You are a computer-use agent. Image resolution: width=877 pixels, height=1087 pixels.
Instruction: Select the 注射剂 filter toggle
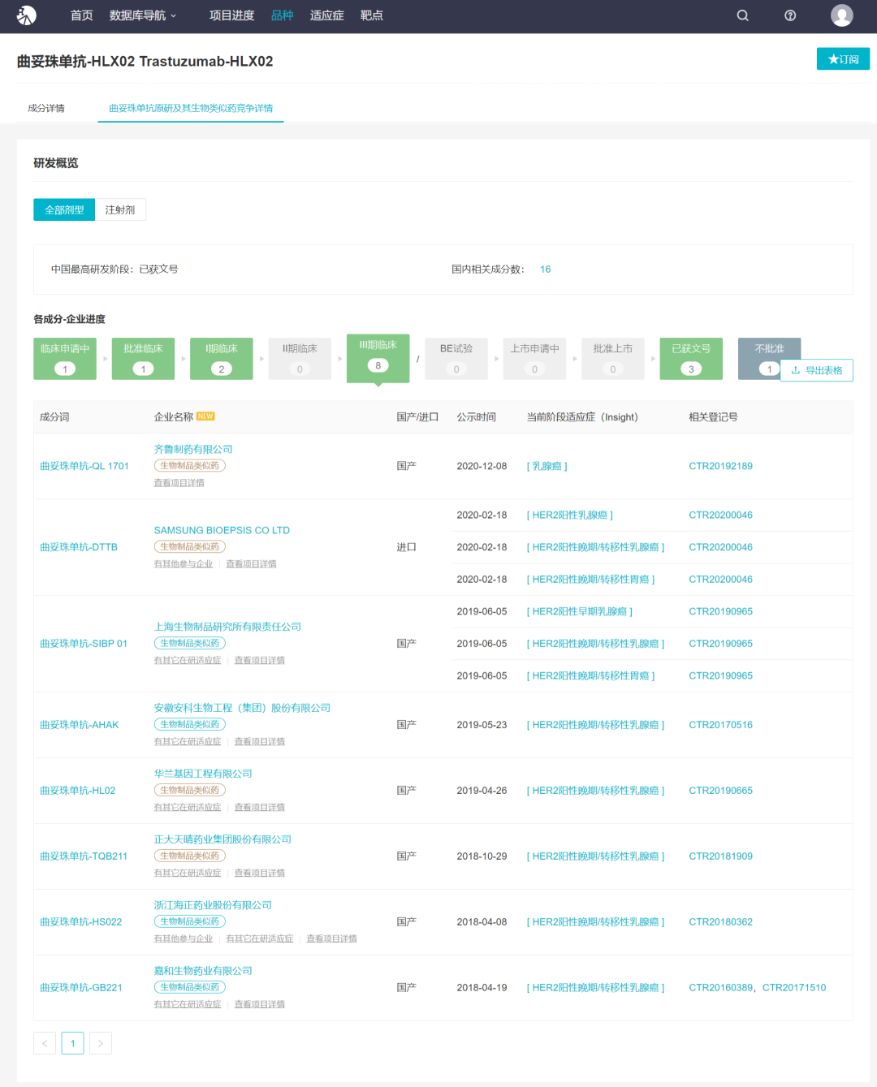click(x=120, y=209)
